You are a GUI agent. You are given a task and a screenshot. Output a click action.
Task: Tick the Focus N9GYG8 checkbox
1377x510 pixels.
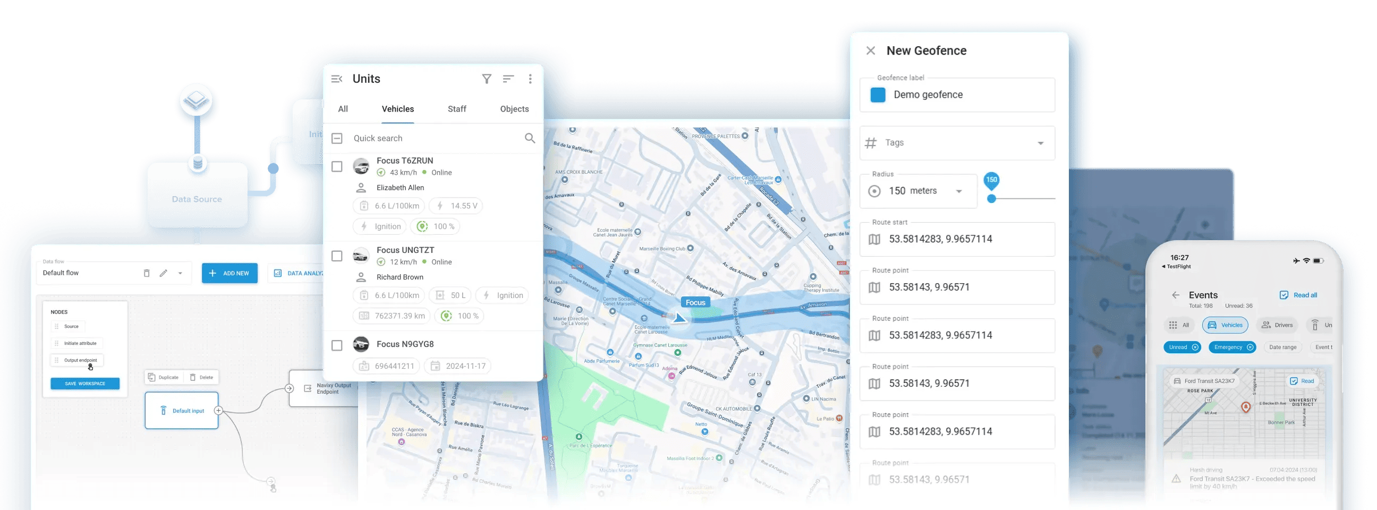(x=337, y=345)
